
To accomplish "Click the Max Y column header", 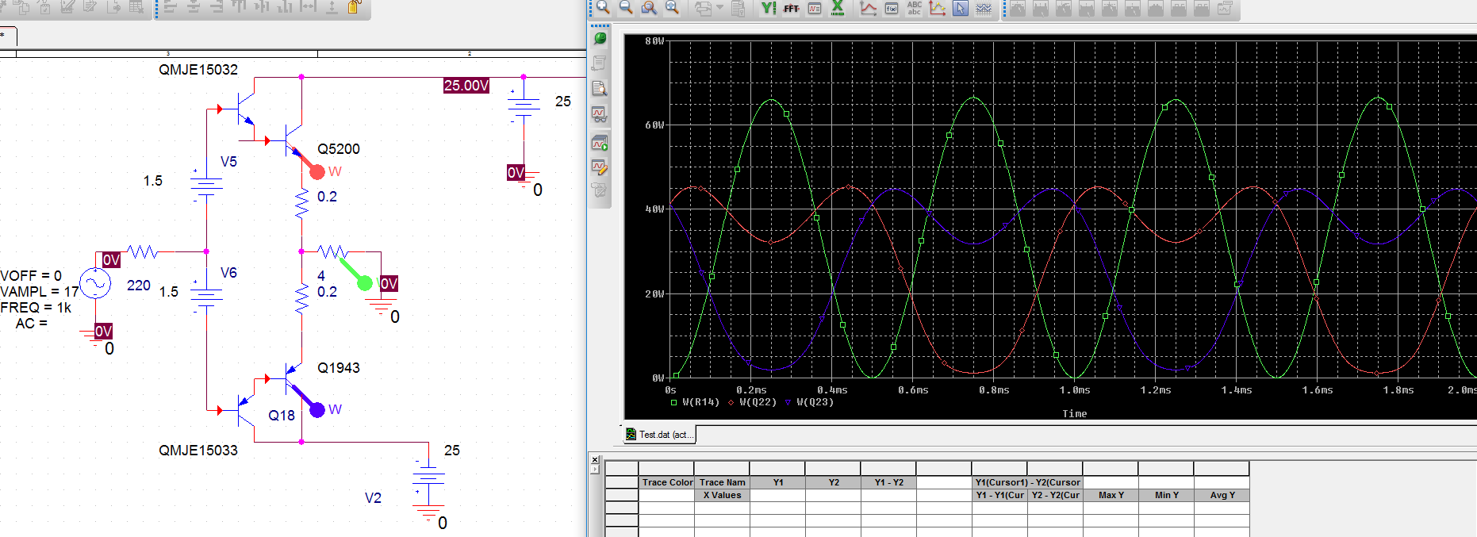I will pos(1111,495).
